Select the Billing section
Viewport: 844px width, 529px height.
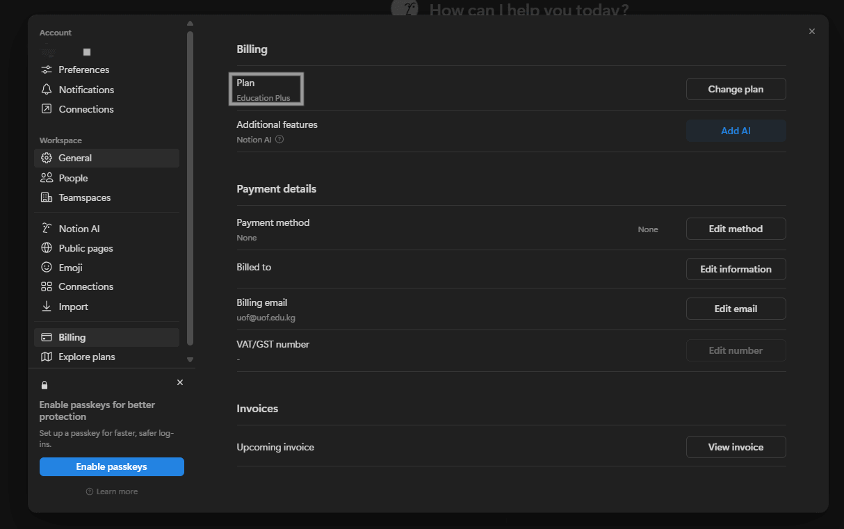point(106,337)
